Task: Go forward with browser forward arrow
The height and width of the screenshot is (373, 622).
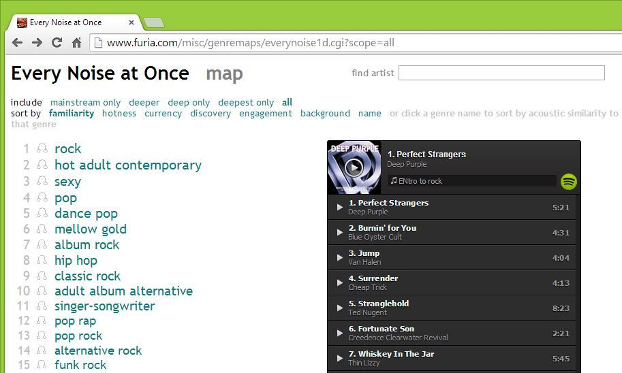Action: click(x=37, y=42)
